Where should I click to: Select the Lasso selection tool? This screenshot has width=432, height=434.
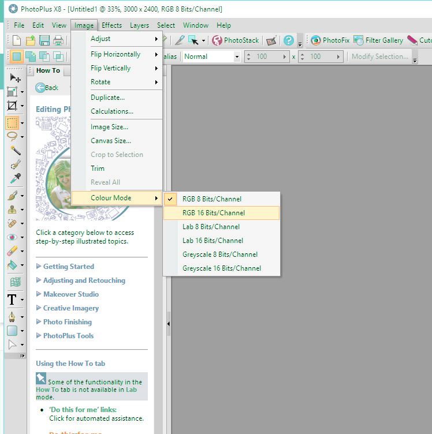[x=13, y=137]
